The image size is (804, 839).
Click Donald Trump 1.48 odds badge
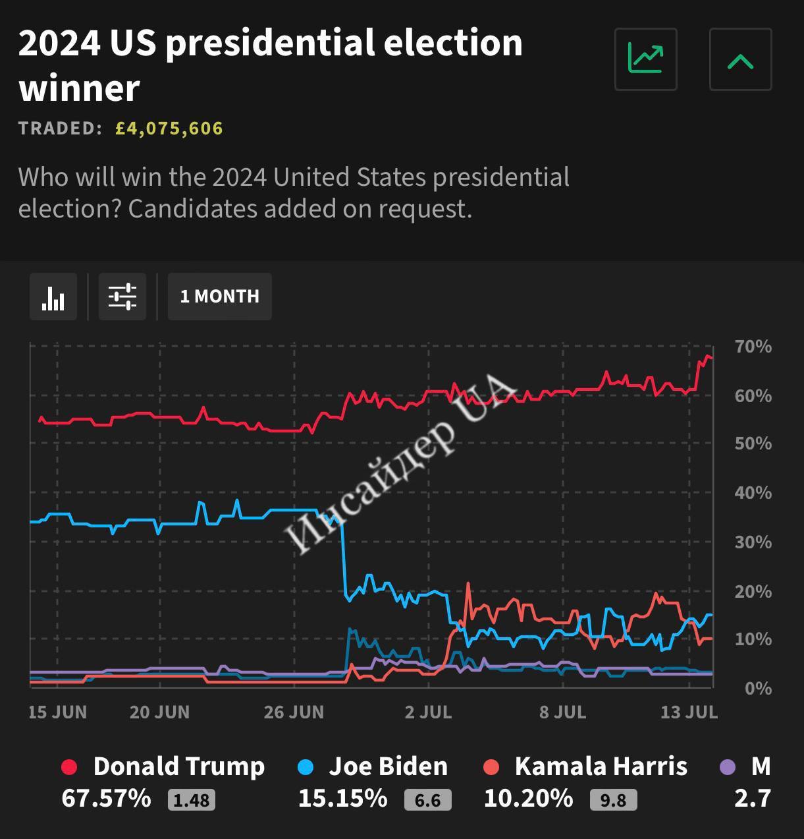click(192, 800)
